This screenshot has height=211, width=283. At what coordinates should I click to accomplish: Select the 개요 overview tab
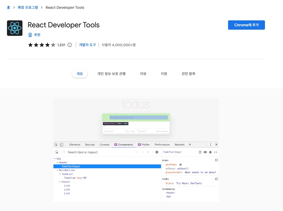click(80, 74)
